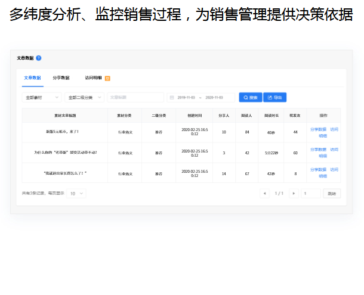Click the 1 / 1 page indicator
364x295 pixels.
tap(279, 194)
